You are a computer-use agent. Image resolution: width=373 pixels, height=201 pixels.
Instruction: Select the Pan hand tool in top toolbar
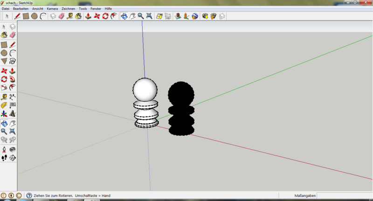[x=132, y=16]
